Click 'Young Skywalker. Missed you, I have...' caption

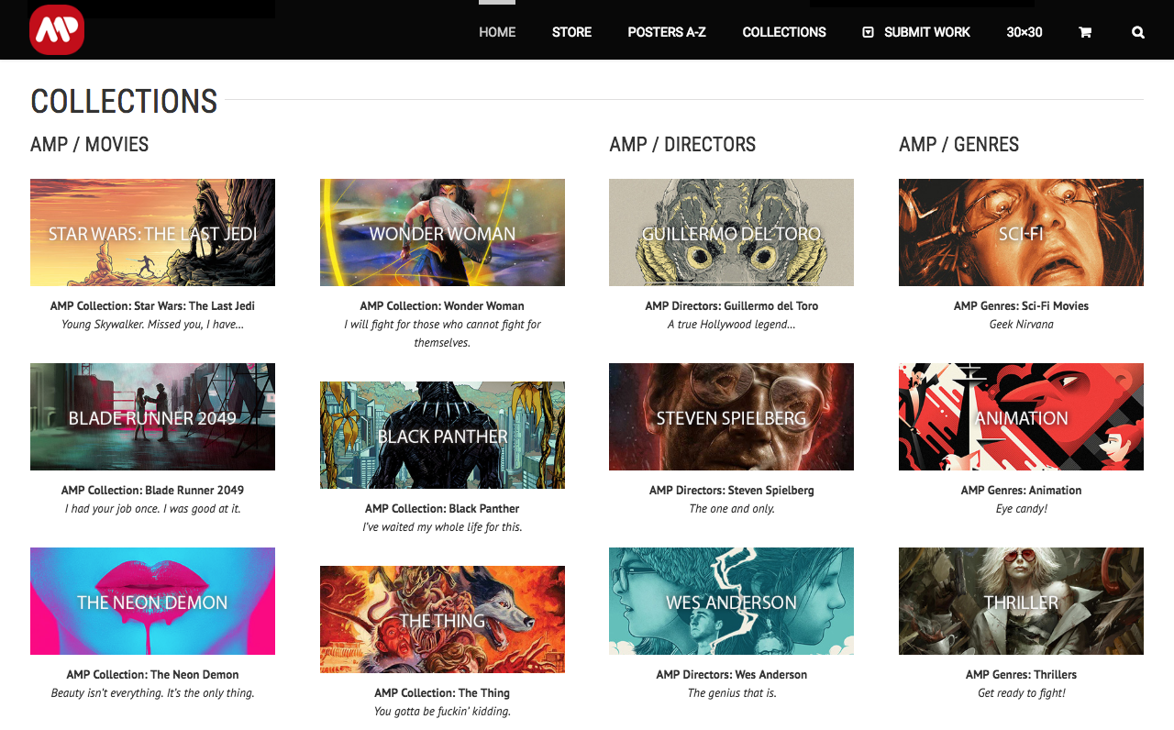[152, 325]
